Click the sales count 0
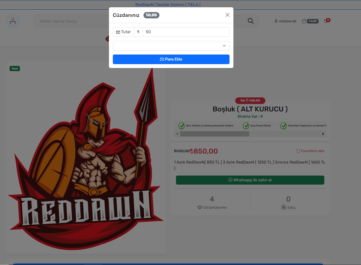Viewport: 361px width, 265px height. pyautogui.click(x=288, y=199)
